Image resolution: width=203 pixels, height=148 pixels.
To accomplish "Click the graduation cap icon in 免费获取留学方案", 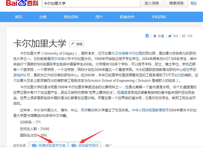I will (x=34, y=146).
